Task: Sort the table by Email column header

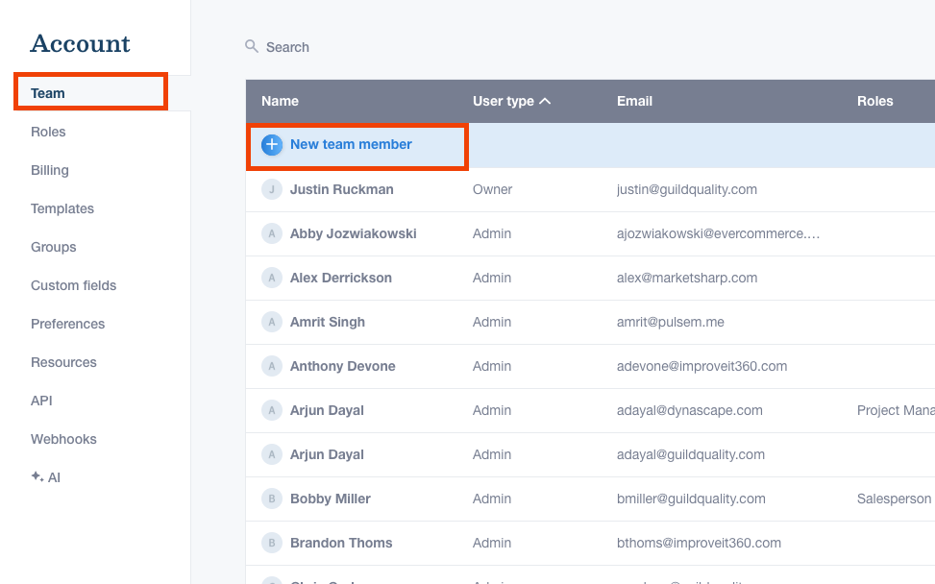Action: (634, 101)
